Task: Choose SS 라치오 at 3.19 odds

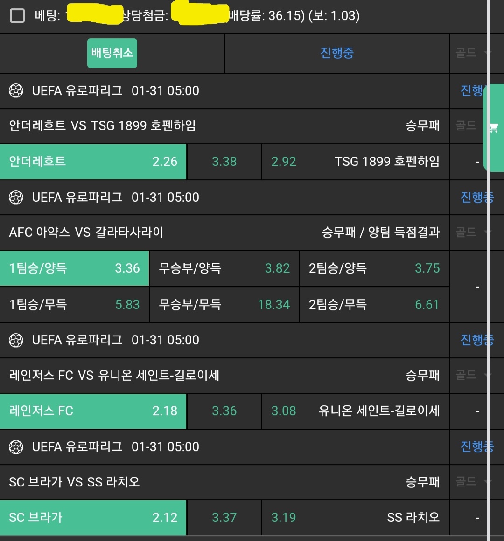Action: click(x=355, y=518)
